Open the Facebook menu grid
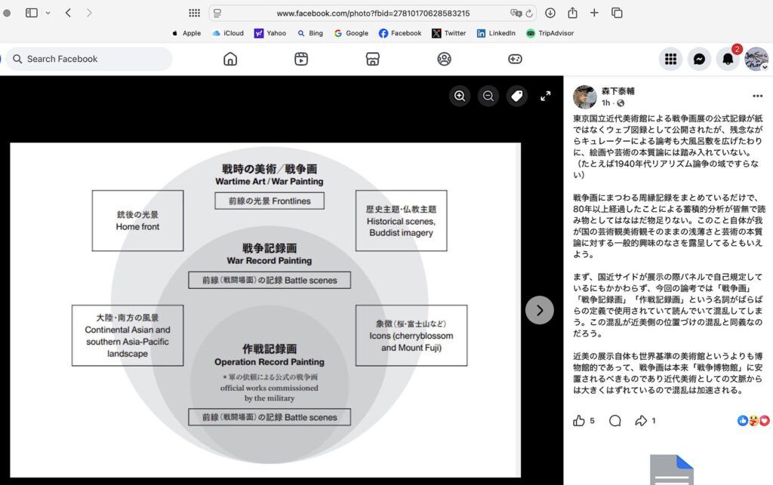The height and width of the screenshot is (485, 773). (x=670, y=59)
